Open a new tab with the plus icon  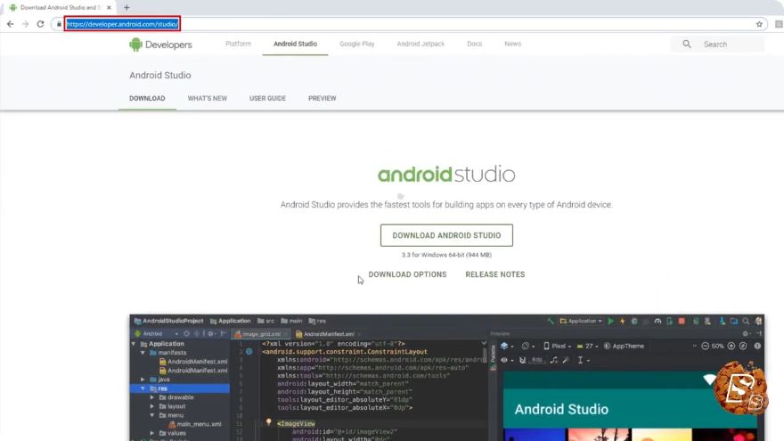tap(127, 7)
